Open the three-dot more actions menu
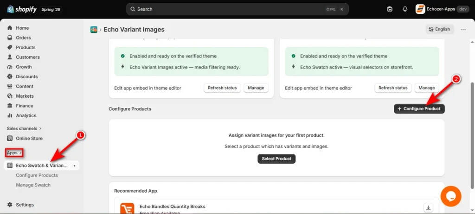The width and height of the screenshot is (475, 214). 463,29
